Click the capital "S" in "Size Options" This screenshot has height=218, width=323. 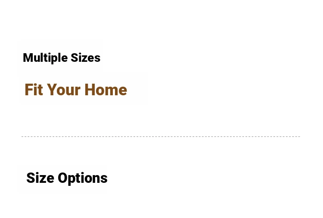[31, 178]
